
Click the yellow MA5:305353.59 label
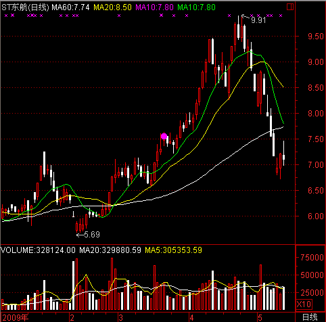point(173,250)
